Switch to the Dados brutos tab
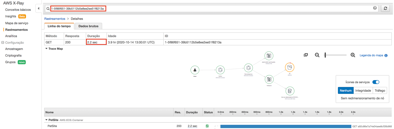This screenshot has height=129, width=394. pyautogui.click(x=88, y=26)
